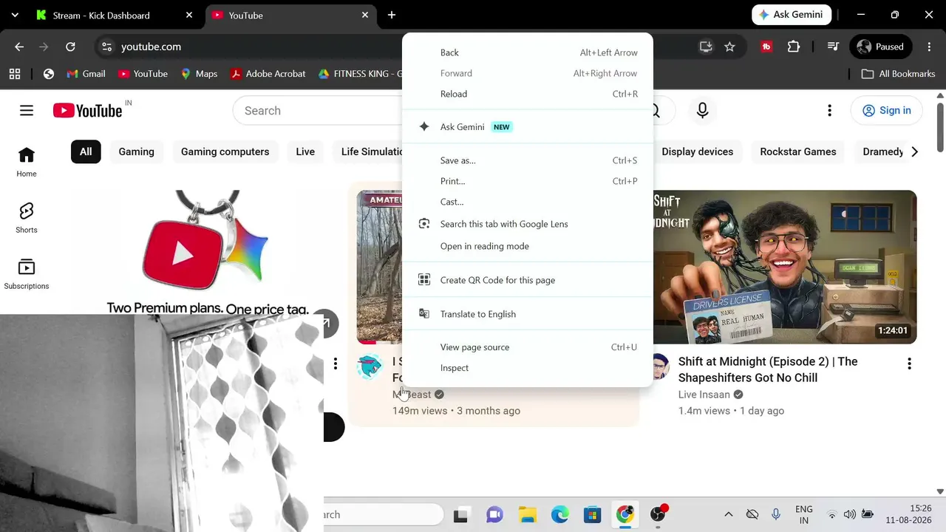View site information icon beside youtube.com

click(x=106, y=47)
